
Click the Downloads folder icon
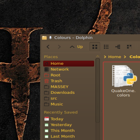[x=47, y=93]
